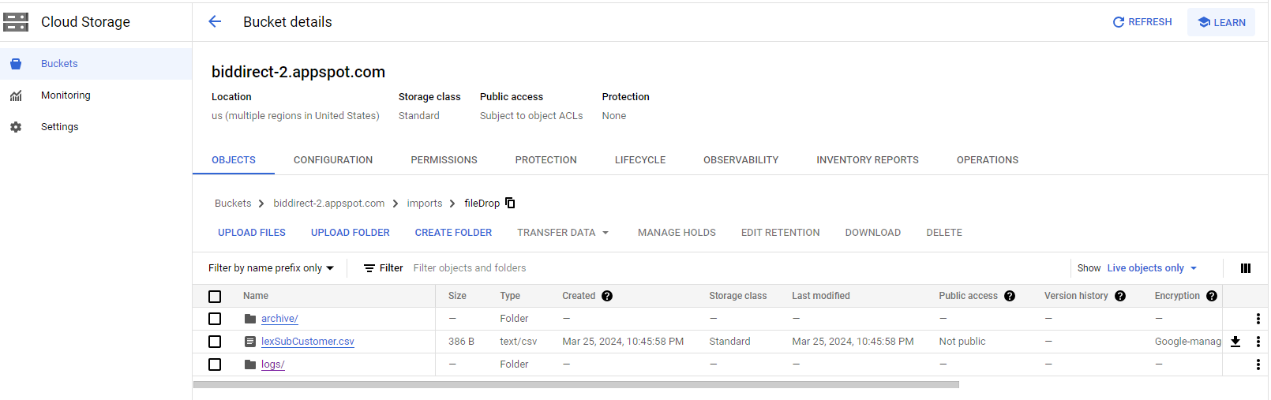Go back using the arrow next to Bucket details
This screenshot has width=1271, height=400.
coord(215,22)
